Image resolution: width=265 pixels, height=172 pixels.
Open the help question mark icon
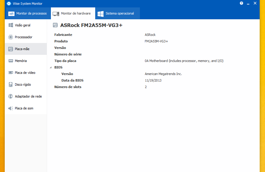pyautogui.click(x=241, y=3)
